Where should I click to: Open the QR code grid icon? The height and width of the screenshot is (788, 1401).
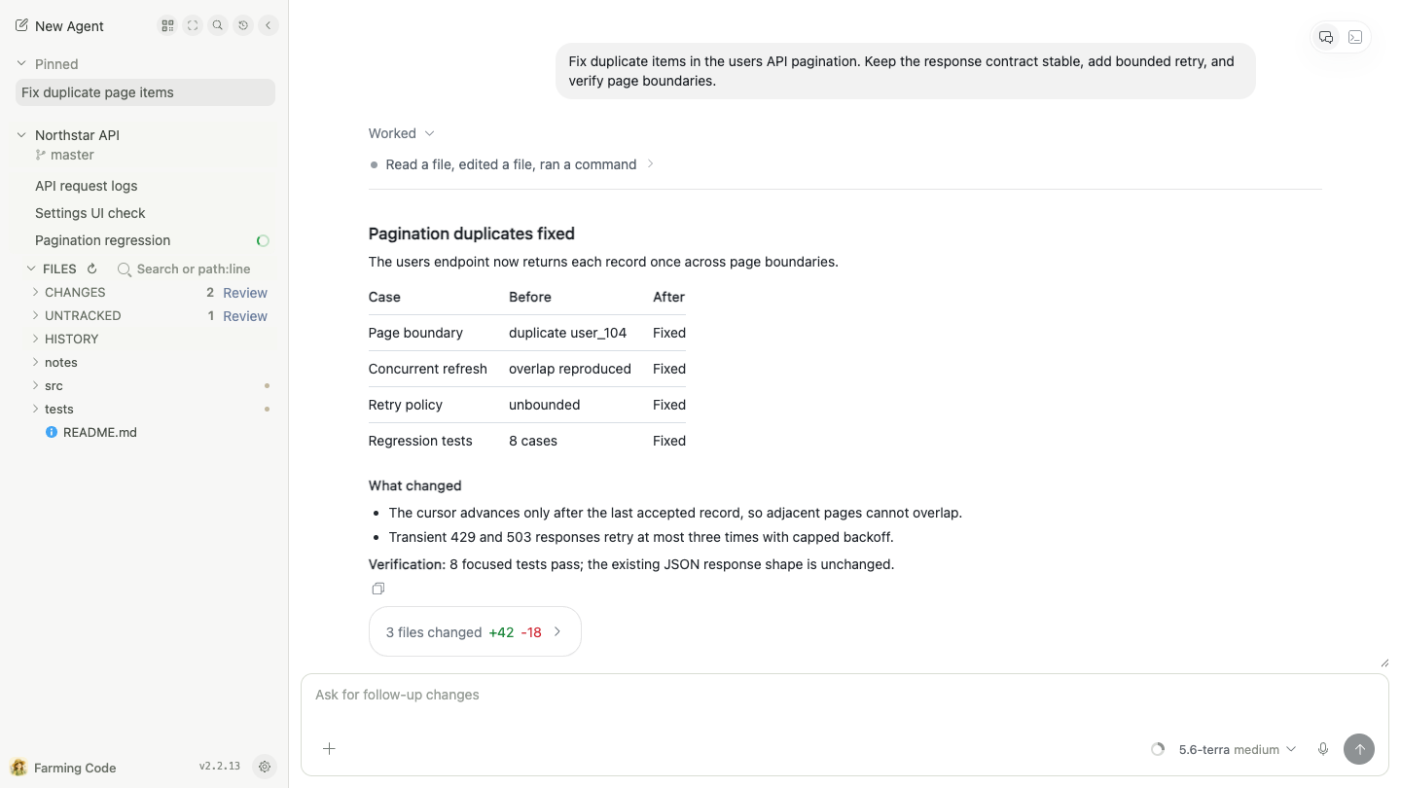(x=167, y=26)
